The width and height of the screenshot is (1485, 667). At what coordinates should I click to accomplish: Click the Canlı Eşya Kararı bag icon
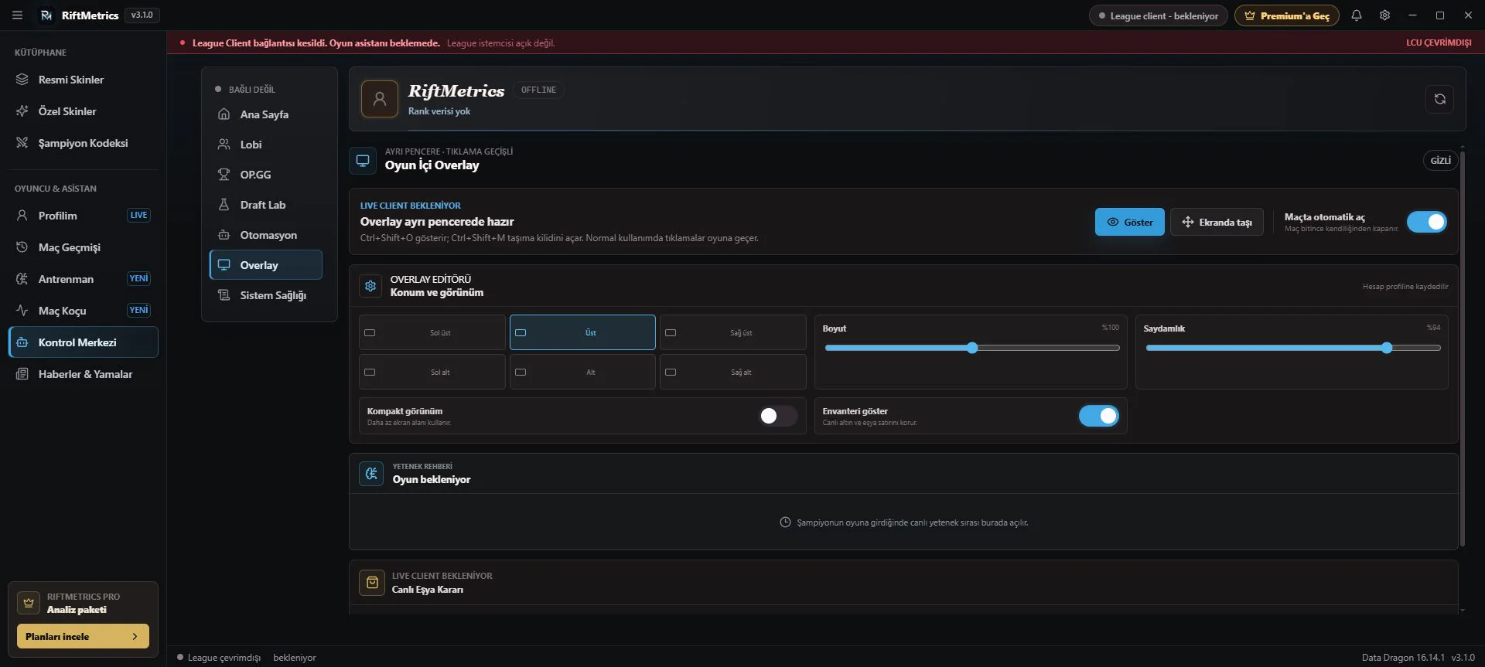(x=372, y=583)
